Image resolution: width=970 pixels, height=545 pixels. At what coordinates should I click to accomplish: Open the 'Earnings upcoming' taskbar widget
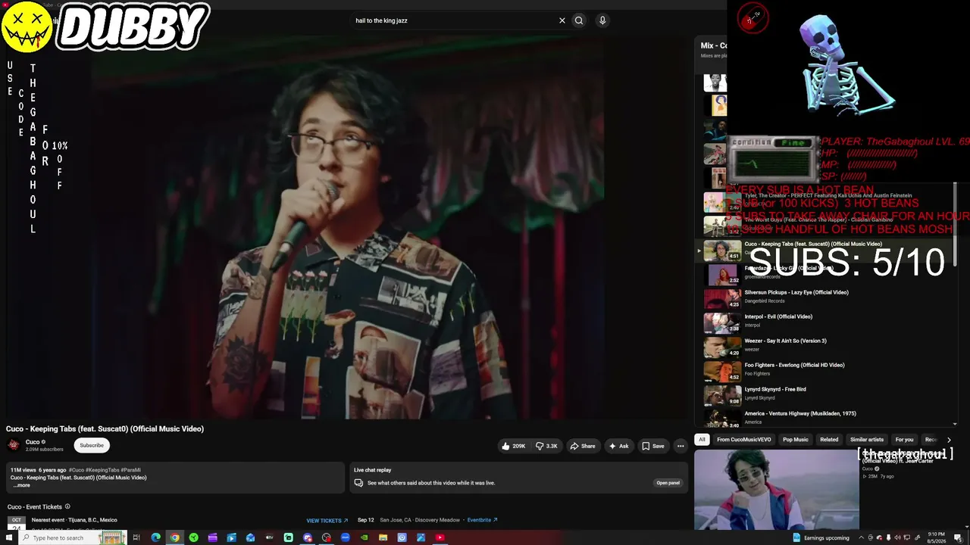pos(821,537)
